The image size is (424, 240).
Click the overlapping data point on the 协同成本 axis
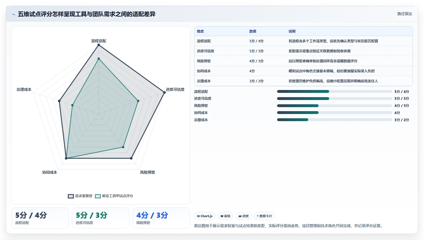pos(66,158)
